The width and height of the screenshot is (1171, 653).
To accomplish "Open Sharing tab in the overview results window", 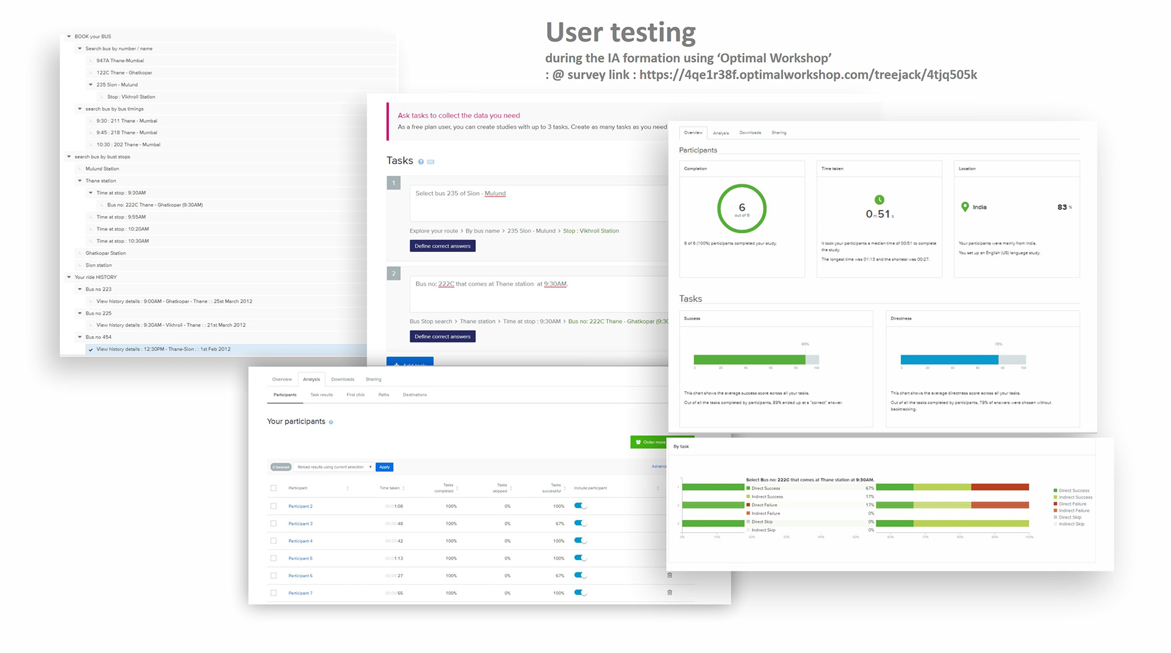I will (779, 132).
